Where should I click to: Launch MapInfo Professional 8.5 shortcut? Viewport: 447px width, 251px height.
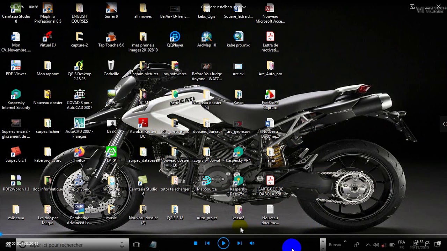coord(48,13)
